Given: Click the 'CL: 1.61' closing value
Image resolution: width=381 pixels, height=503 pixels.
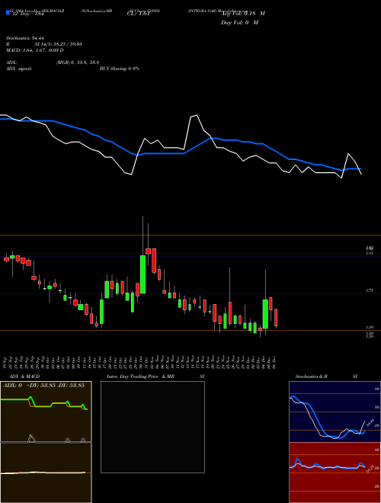Looking at the screenshot, I should 138,14.
